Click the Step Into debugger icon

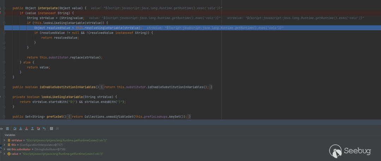(x=21, y=129)
